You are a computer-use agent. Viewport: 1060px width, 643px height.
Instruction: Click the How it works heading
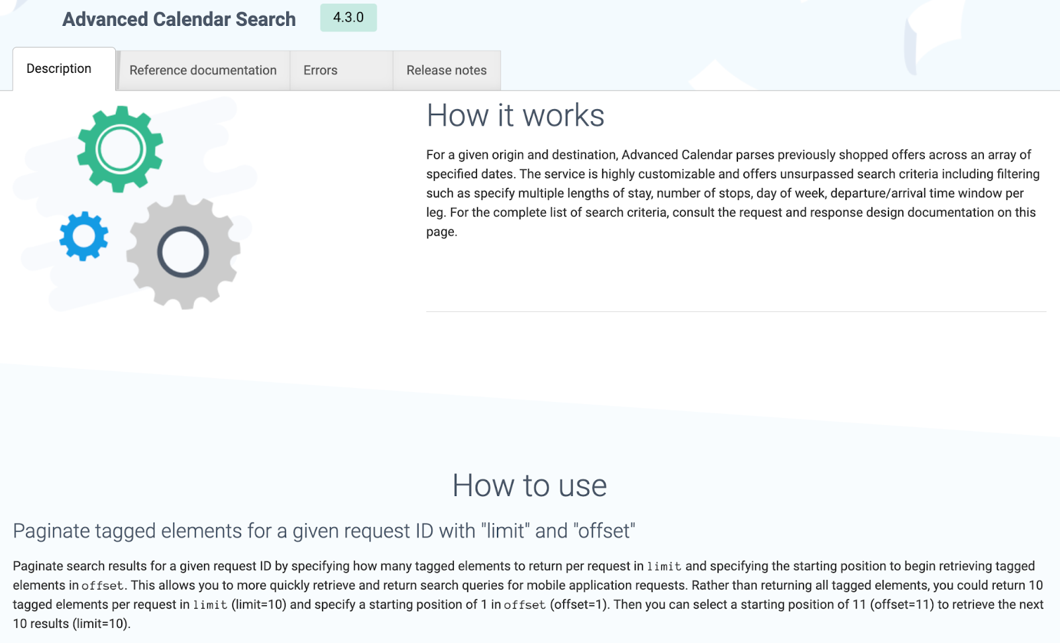click(515, 115)
